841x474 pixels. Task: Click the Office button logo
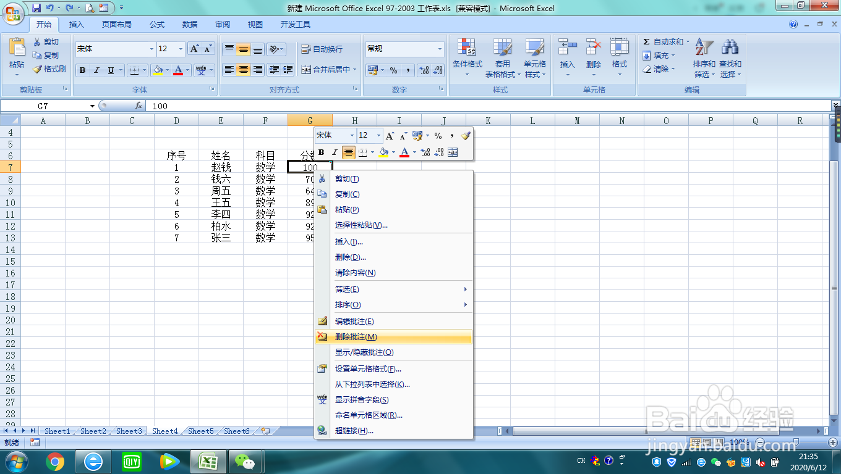(x=13, y=12)
